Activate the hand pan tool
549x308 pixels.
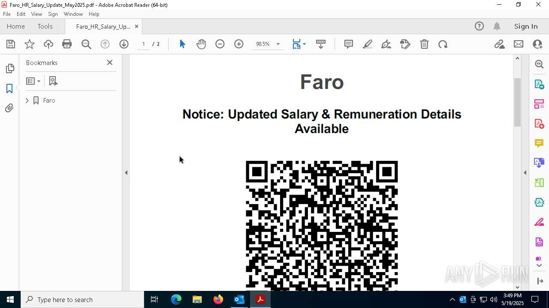tap(201, 44)
